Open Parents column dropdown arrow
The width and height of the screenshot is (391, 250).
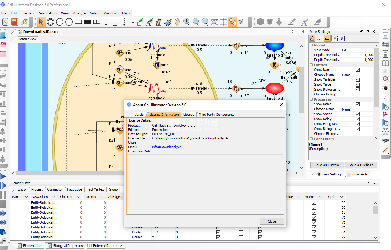(102, 197)
